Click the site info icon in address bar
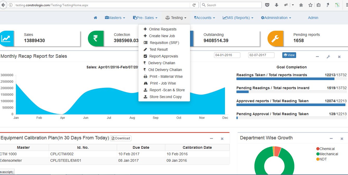The width and height of the screenshot is (348, 175). pos(11,5)
